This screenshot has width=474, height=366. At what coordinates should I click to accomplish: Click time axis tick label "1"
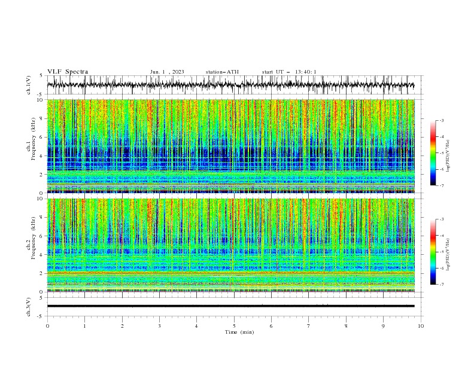(84, 326)
